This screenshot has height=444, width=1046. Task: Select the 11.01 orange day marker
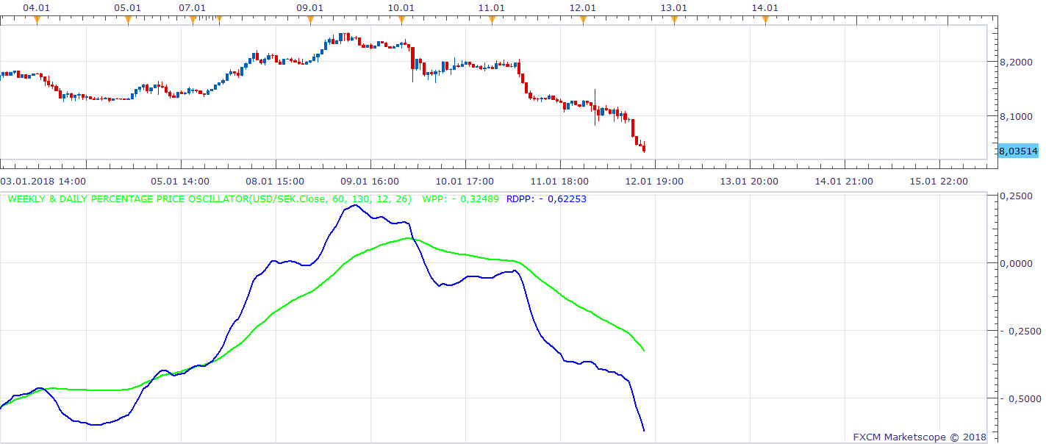(492, 20)
